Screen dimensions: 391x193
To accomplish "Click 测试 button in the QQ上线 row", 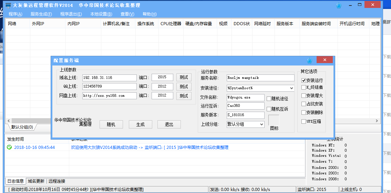I will (x=184, y=87).
